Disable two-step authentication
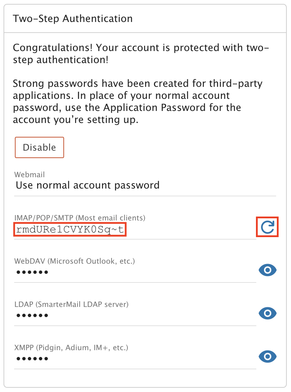This screenshot has width=291, height=392. 39,147
